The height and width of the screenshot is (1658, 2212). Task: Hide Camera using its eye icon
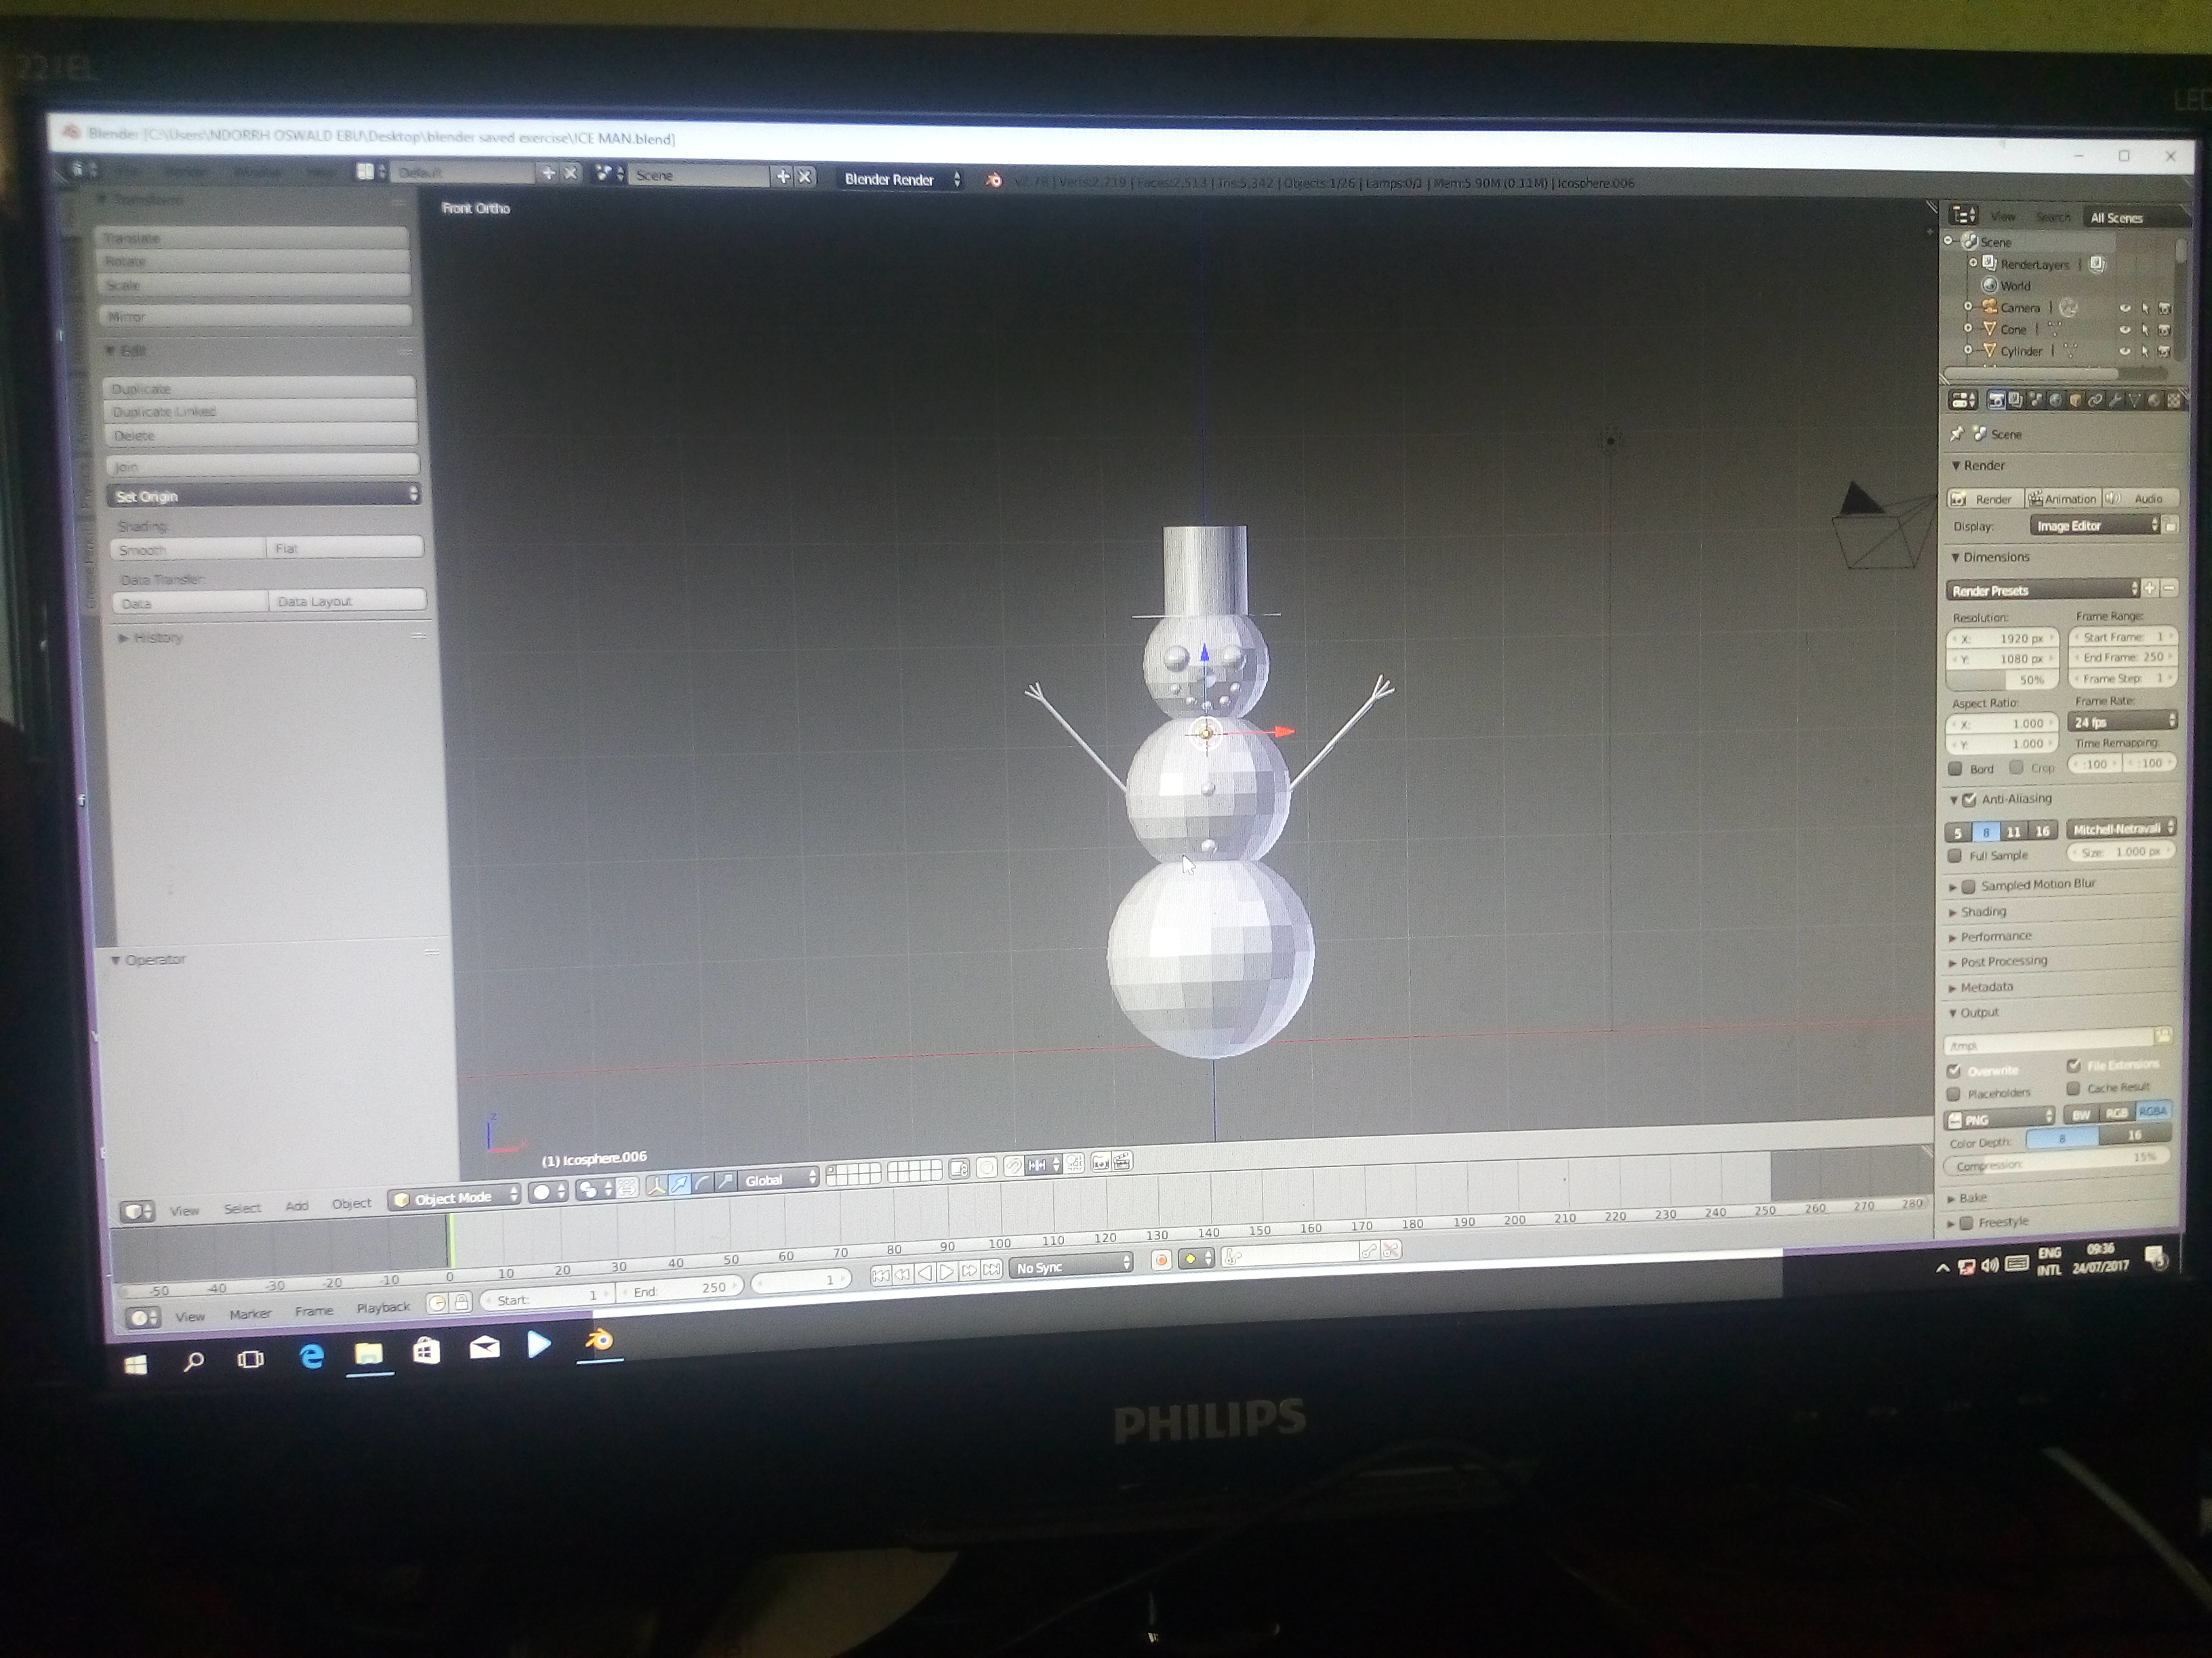[x=2125, y=307]
